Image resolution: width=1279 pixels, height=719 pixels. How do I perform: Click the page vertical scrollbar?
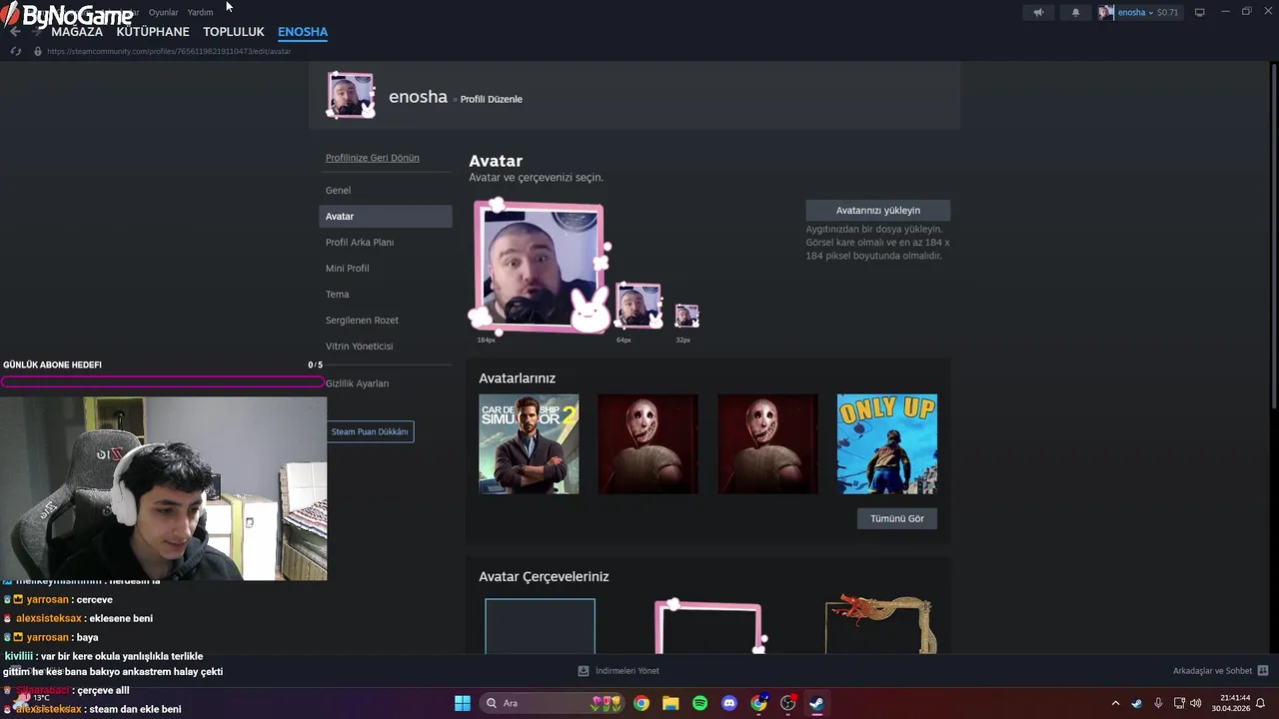point(1274,235)
